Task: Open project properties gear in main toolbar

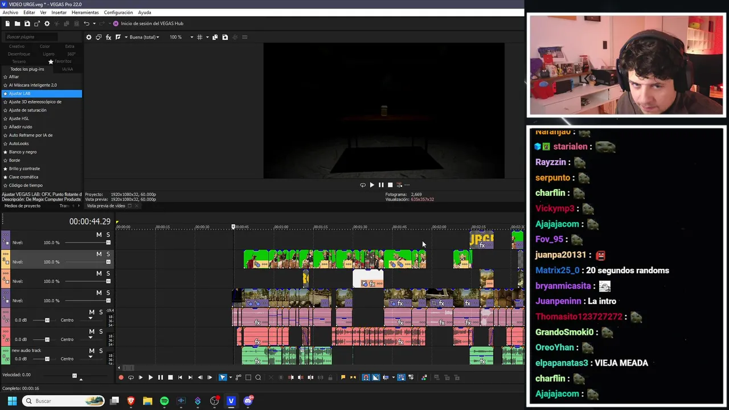Action: point(47,23)
